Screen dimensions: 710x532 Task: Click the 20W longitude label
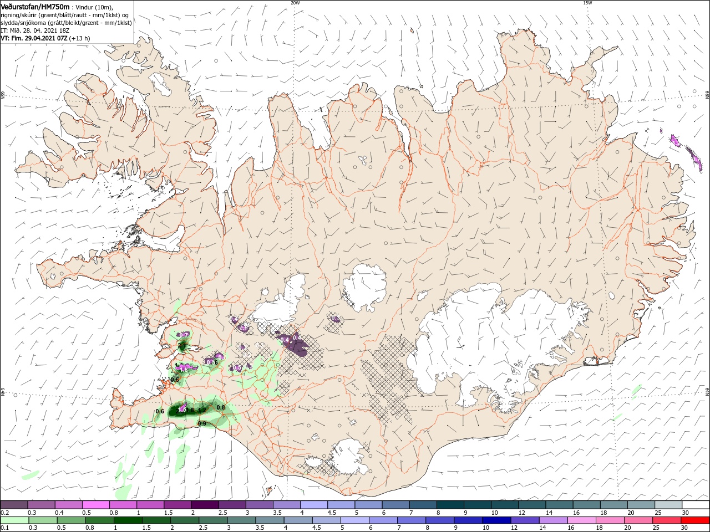295,2
